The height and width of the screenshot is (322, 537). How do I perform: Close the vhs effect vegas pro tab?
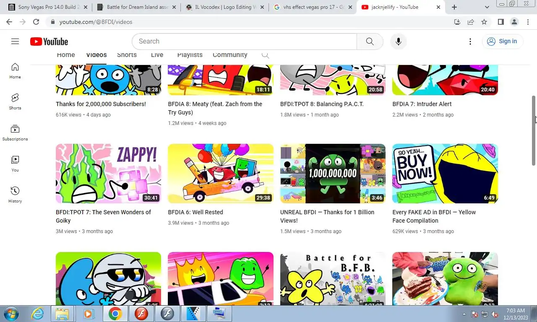pos(350,7)
